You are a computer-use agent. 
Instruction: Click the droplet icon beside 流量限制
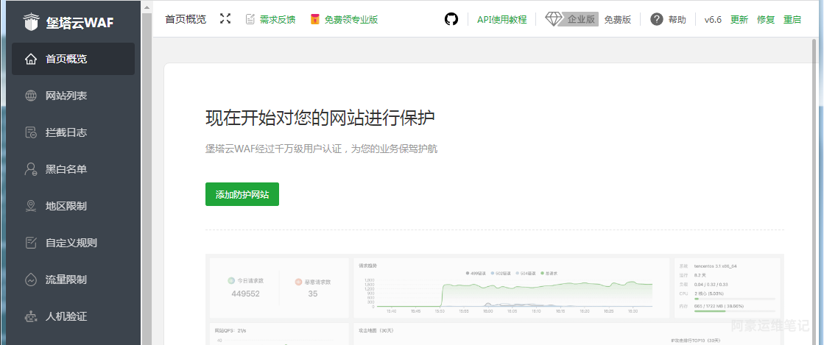[x=31, y=280]
